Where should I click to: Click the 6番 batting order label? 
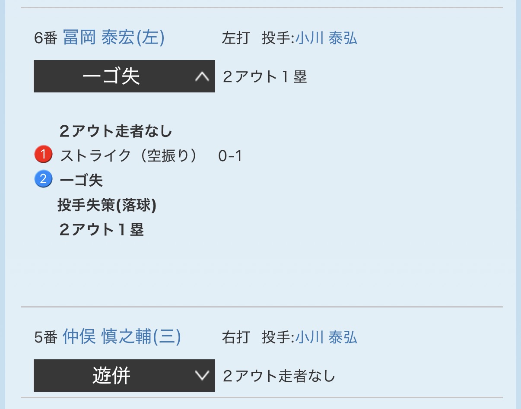point(45,38)
